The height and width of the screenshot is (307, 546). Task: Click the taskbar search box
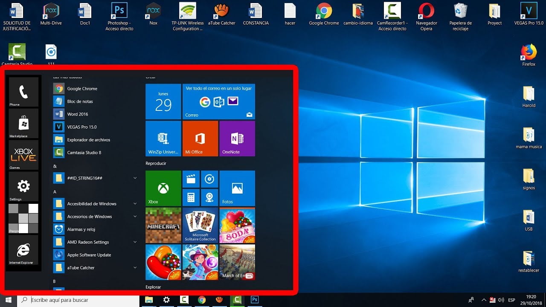77,300
